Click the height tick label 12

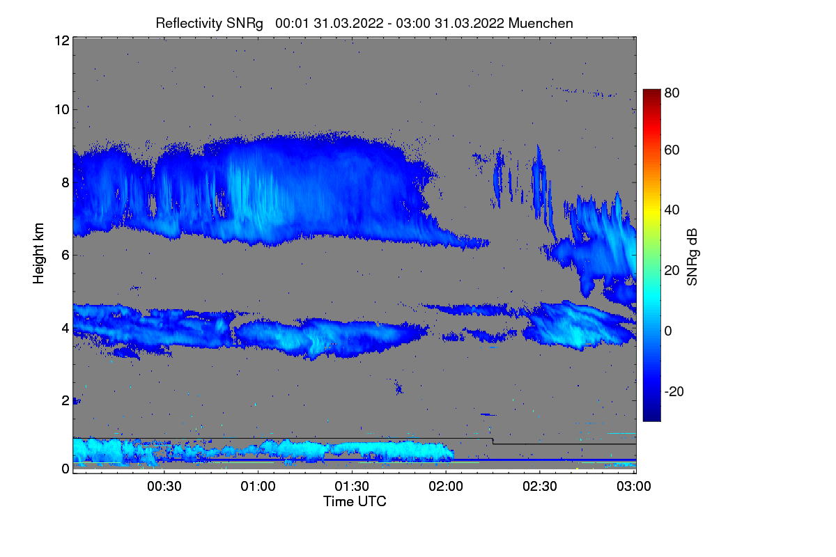point(61,40)
